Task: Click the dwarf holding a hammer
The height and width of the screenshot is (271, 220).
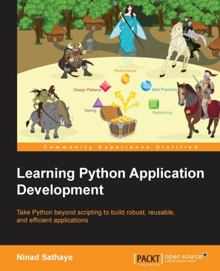Action: [x=76, y=59]
